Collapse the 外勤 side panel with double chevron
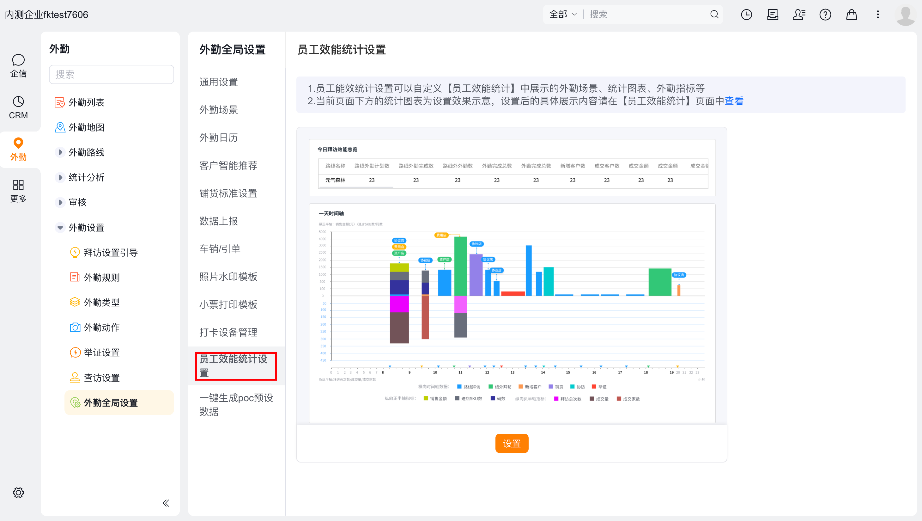 166,503
